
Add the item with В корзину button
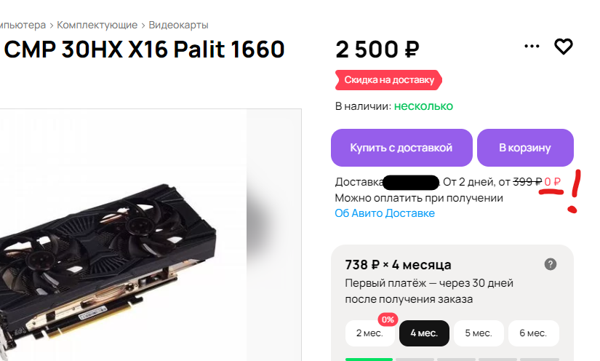pyautogui.click(x=525, y=148)
